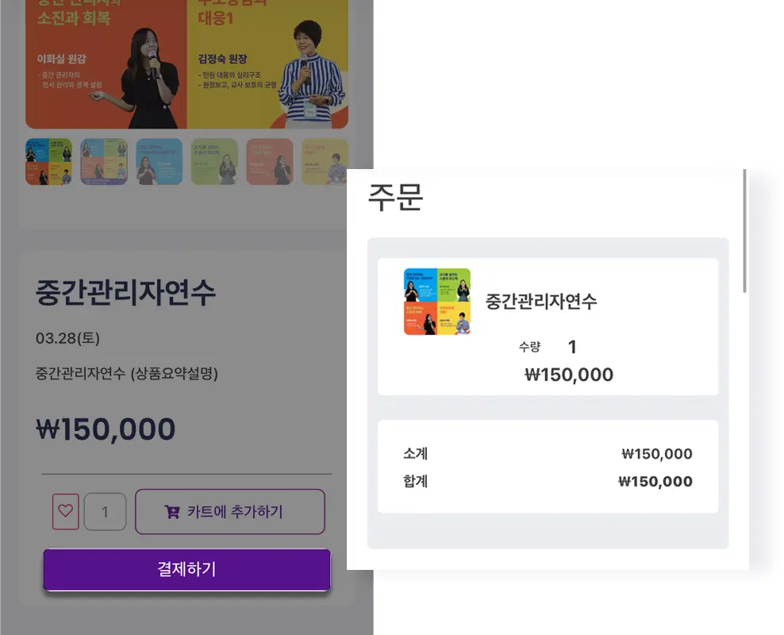Click the 03.28(토) date text
This screenshot has height=635, width=784.
67,339
